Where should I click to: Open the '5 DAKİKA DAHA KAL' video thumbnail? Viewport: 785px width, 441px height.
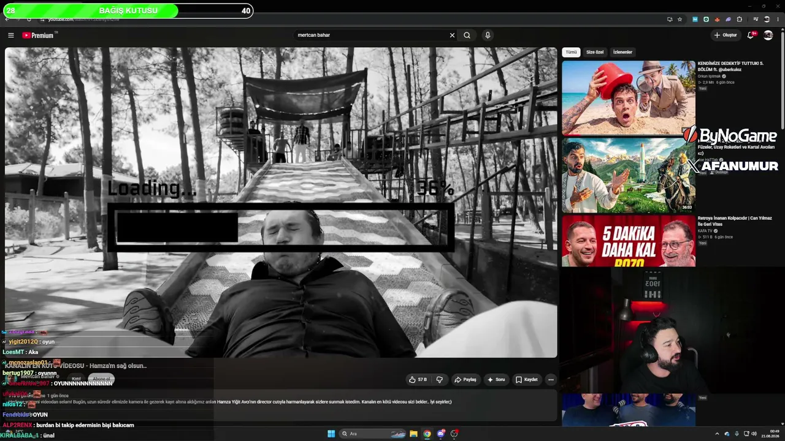[x=629, y=241]
